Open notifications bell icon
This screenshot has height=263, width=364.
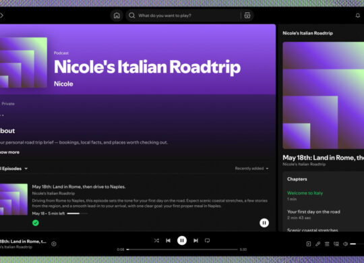tap(358, 16)
